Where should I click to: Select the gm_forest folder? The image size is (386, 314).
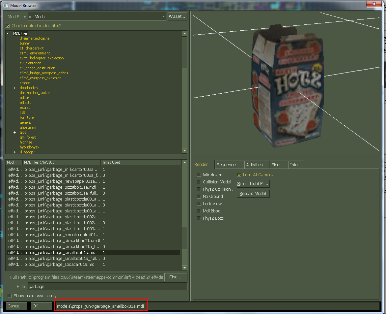pos(28,137)
